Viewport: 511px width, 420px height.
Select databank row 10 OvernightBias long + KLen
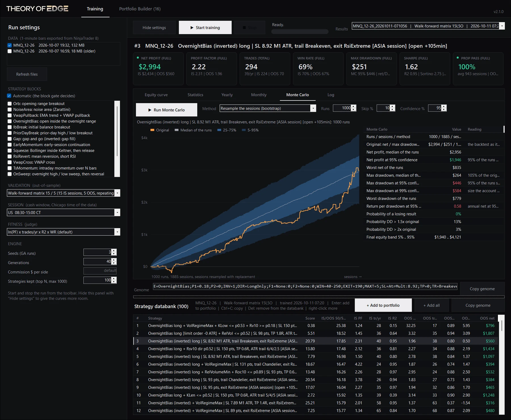coord(315,395)
